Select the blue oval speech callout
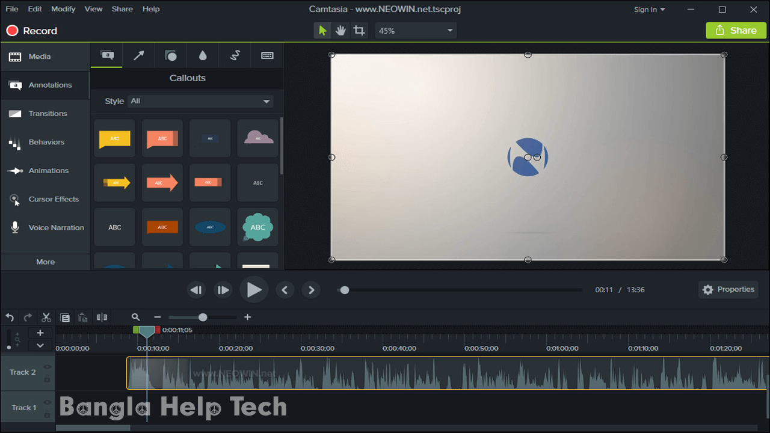The image size is (770, 433). 211,227
